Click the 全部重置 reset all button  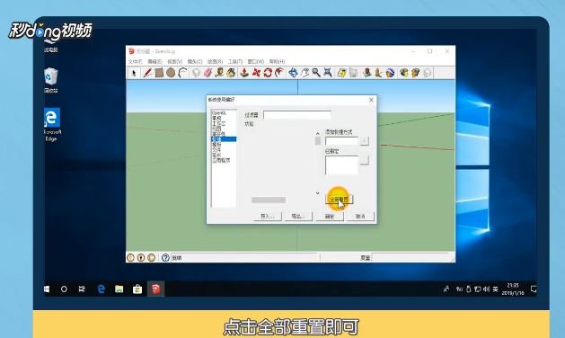coord(339,200)
